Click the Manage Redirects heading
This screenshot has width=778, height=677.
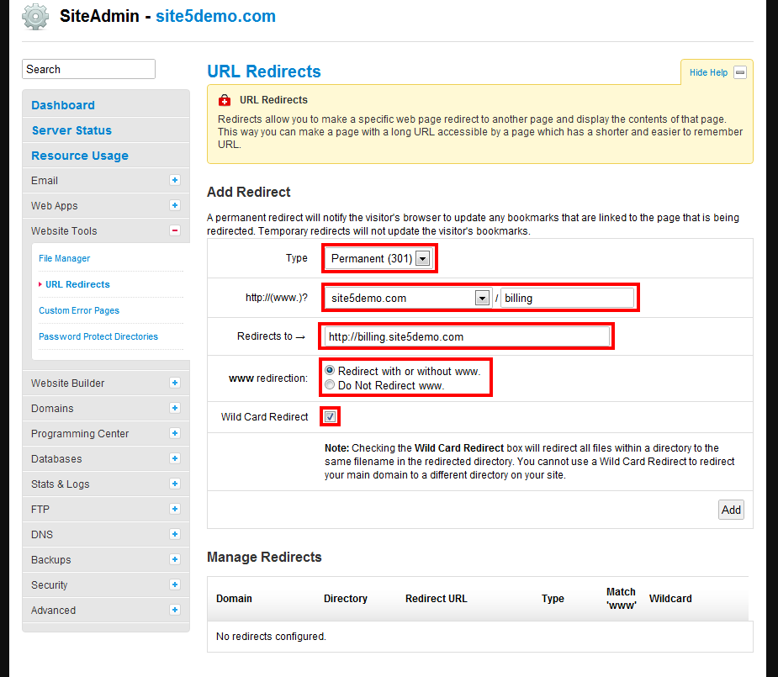pos(264,557)
